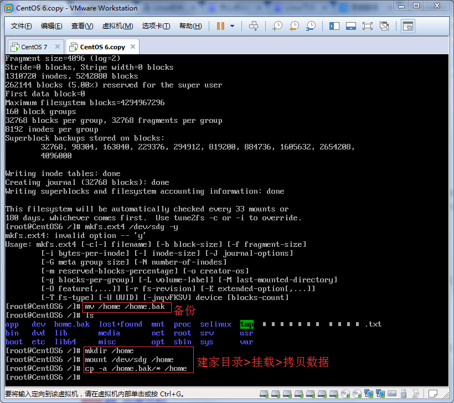Click the 'mkfs.ext4: invalid option' error line
Screen dimensions: 454x403
click(x=75, y=236)
